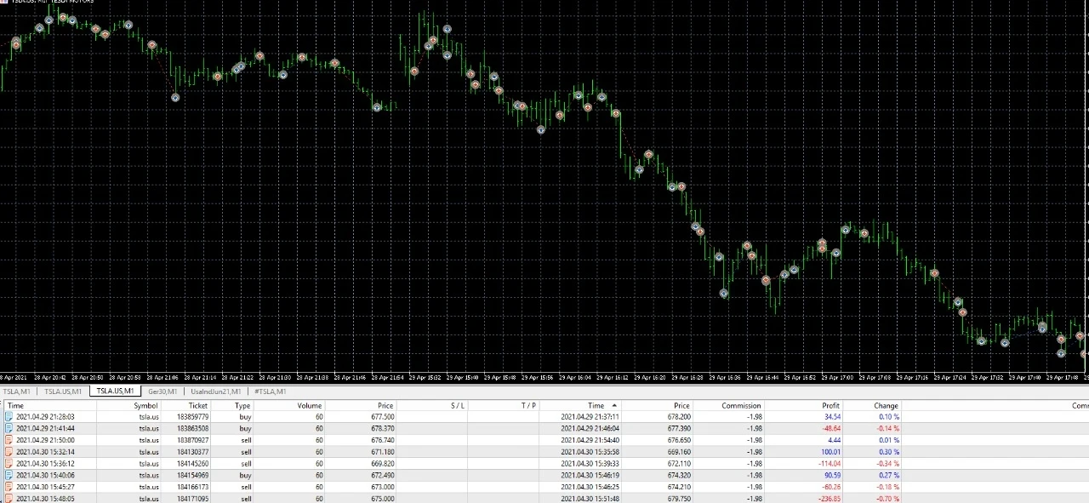Click the S / L column header
The width and height of the screenshot is (1089, 503).
point(457,406)
